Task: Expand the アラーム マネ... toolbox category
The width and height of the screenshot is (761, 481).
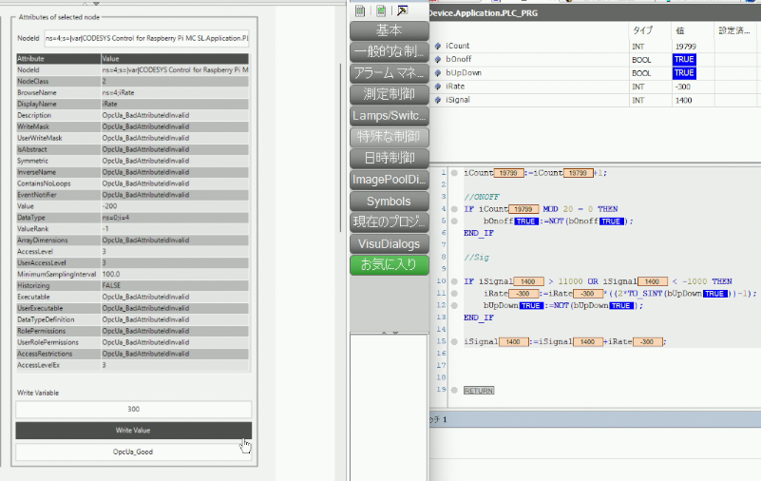Action: pos(390,73)
